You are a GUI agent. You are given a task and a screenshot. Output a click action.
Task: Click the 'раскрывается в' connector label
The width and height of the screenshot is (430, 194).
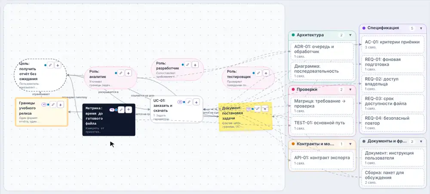108,92
